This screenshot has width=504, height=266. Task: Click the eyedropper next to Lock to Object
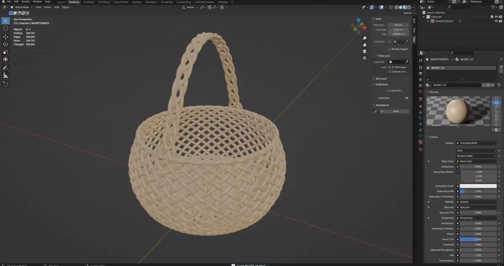(406, 62)
